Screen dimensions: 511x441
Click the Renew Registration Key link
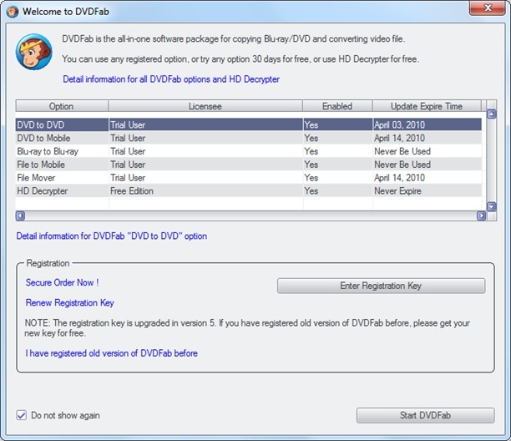pos(70,303)
